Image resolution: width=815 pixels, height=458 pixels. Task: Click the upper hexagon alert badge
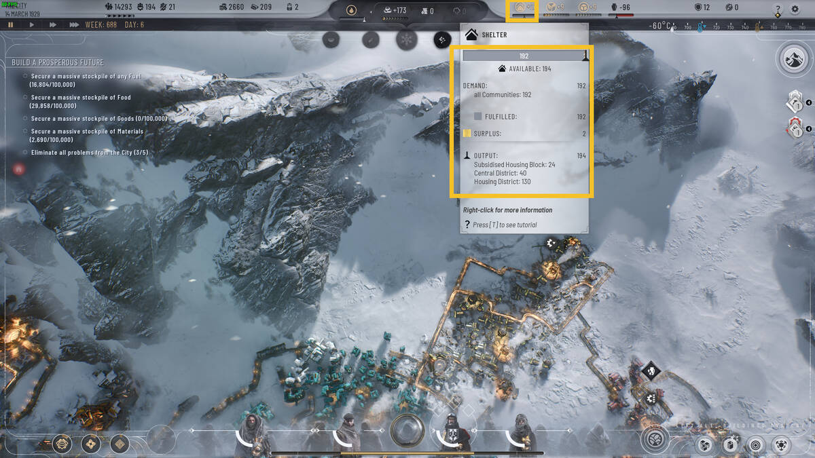(794, 102)
